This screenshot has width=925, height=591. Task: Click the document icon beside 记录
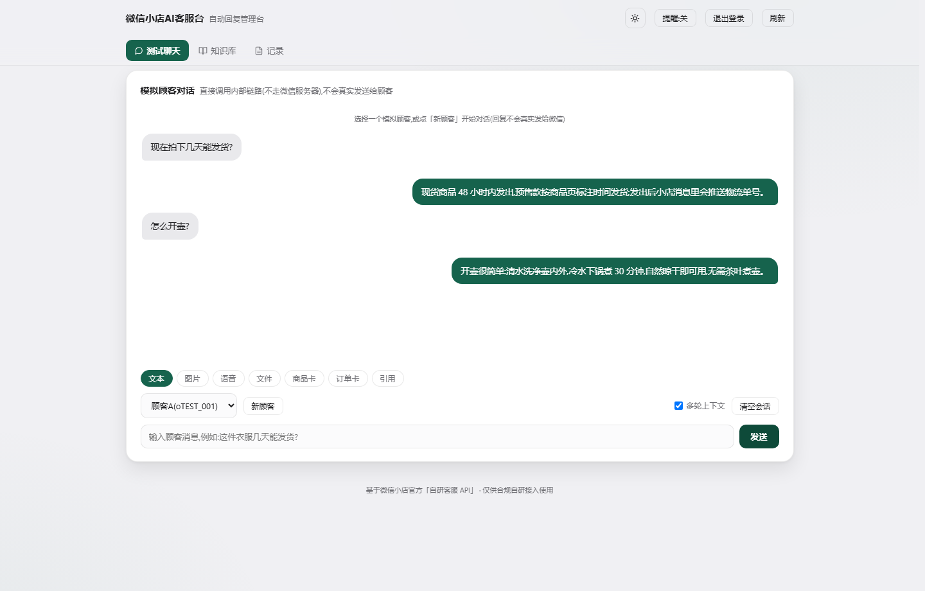click(x=259, y=51)
